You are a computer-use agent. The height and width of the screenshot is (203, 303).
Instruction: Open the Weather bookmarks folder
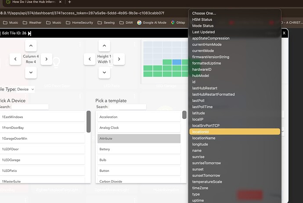click(x=32, y=22)
